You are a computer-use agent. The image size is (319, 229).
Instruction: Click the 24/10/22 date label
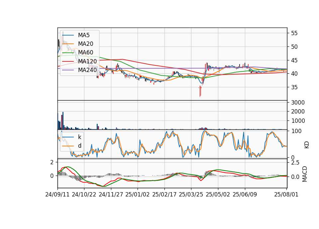point(84,194)
